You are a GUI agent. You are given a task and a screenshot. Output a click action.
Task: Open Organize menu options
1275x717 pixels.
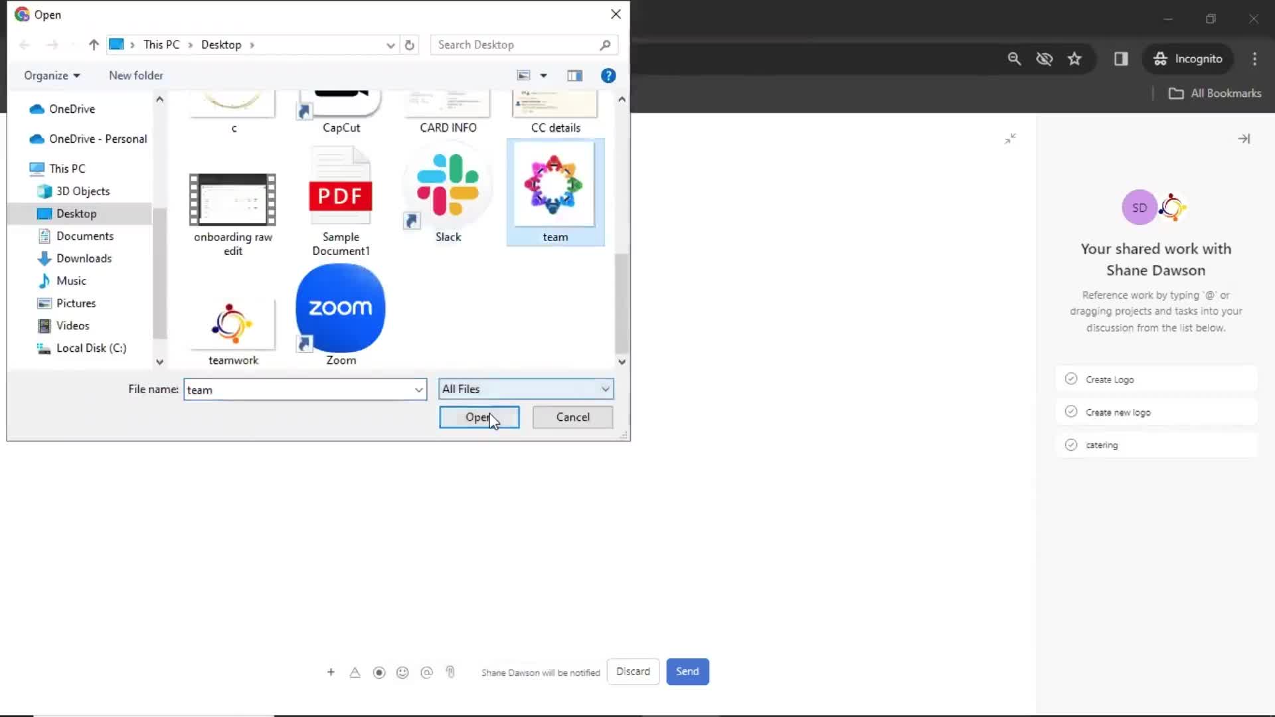pyautogui.click(x=50, y=75)
